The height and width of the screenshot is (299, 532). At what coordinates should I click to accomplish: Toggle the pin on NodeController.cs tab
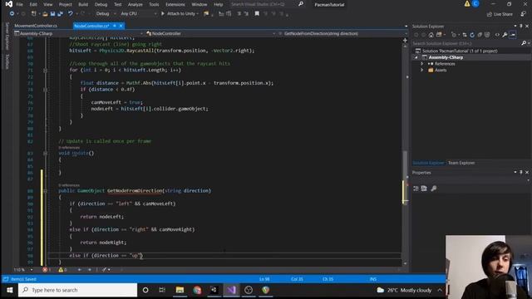(x=115, y=26)
